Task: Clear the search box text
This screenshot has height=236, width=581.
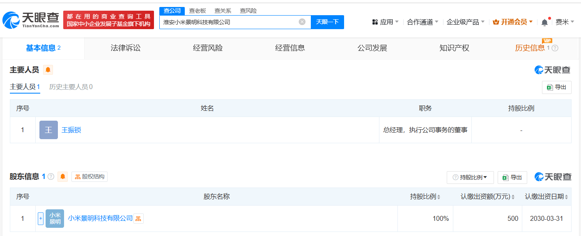Action: [x=302, y=22]
